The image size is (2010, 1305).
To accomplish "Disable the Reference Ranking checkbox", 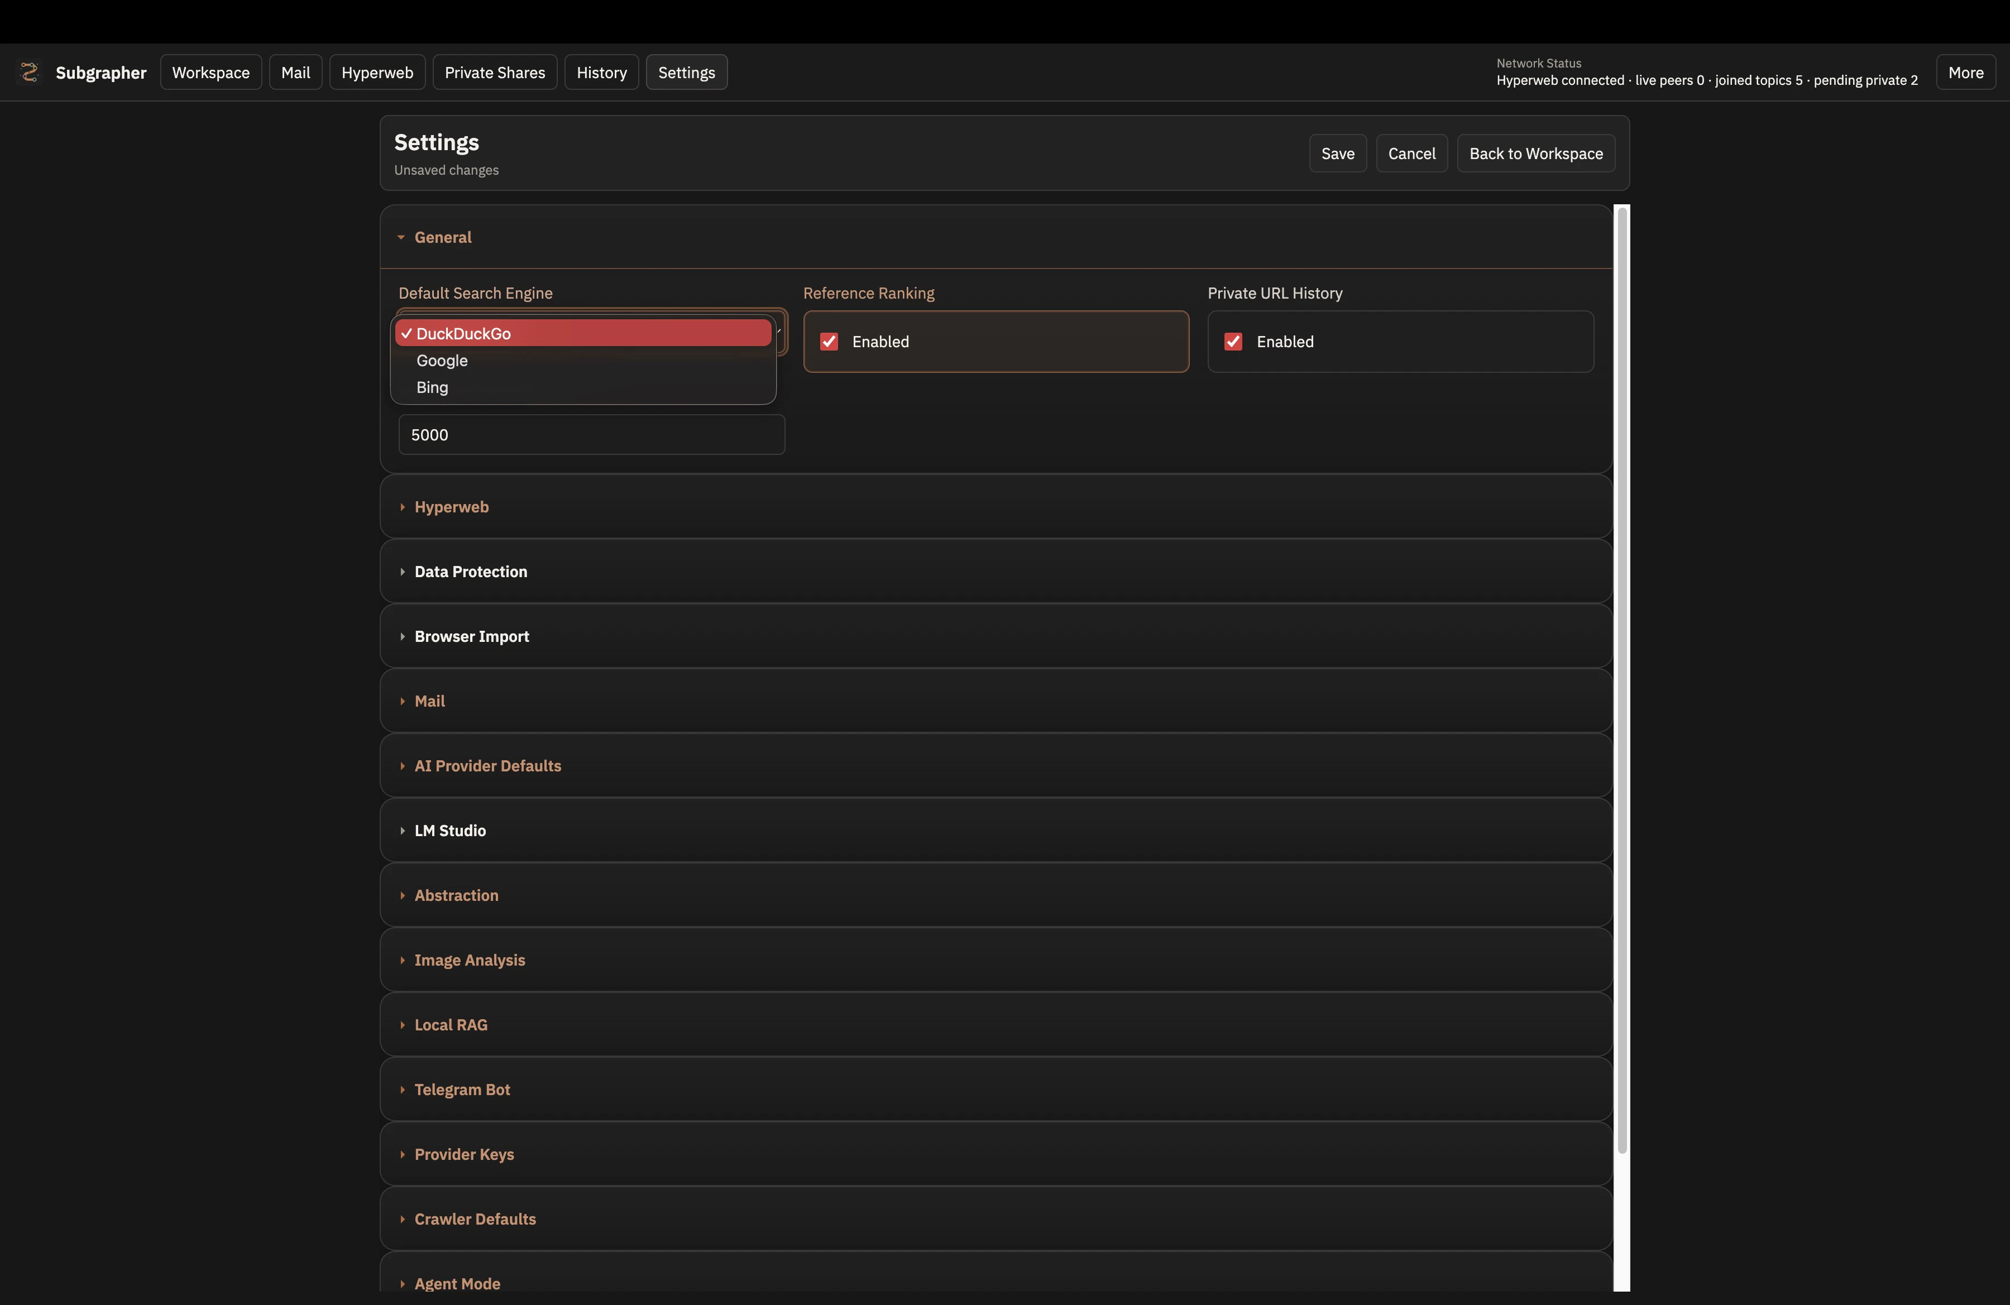I will point(829,342).
